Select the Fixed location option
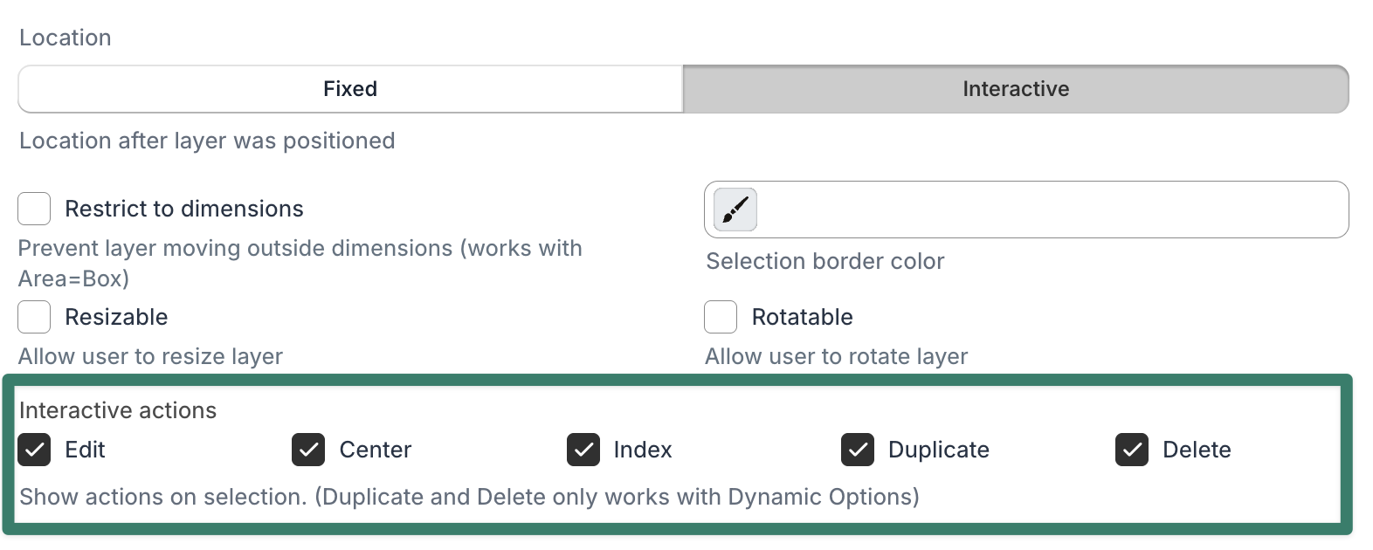1373x550 pixels. (350, 89)
